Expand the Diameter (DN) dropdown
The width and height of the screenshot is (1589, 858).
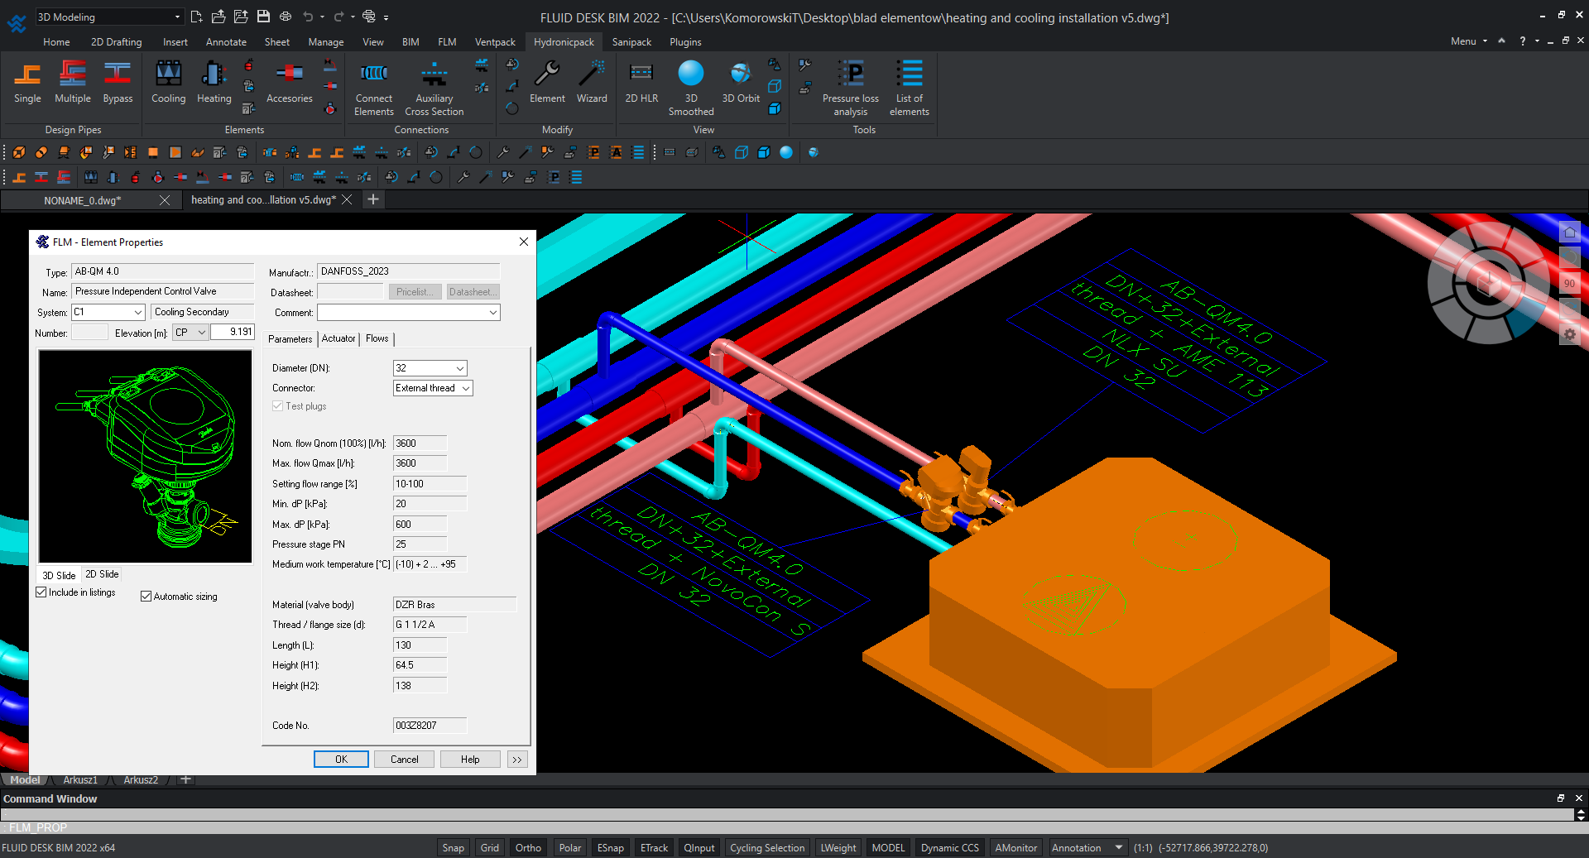[x=460, y=368]
